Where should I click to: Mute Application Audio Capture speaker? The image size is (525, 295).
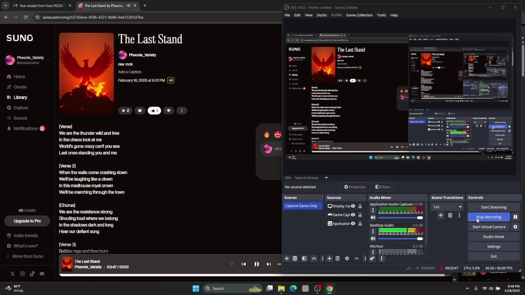373,218
